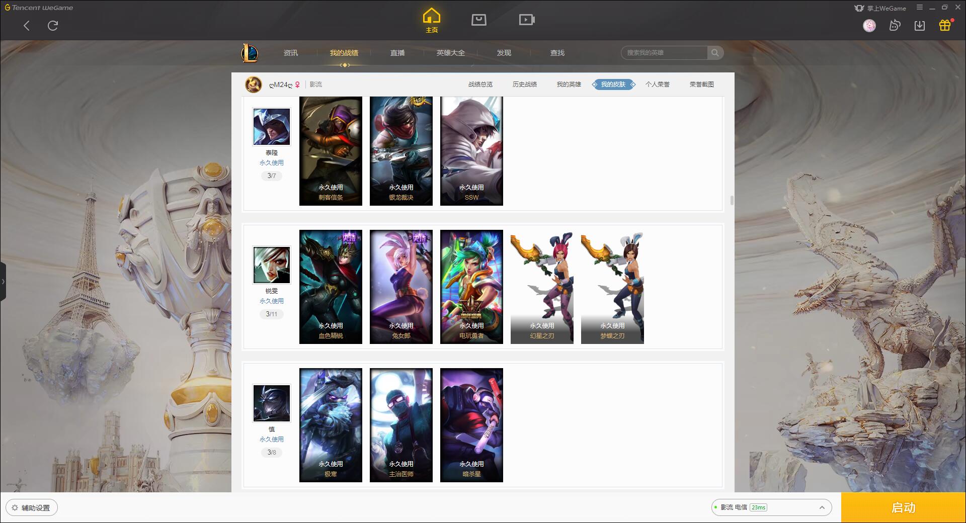The height and width of the screenshot is (523, 966).
Task: Open the video playback icon in top bar
Action: click(527, 20)
